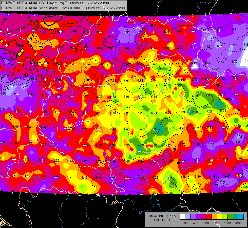Click the wind shear value '8.96'
The image size is (248, 228).
pyautogui.click(x=127, y=97)
